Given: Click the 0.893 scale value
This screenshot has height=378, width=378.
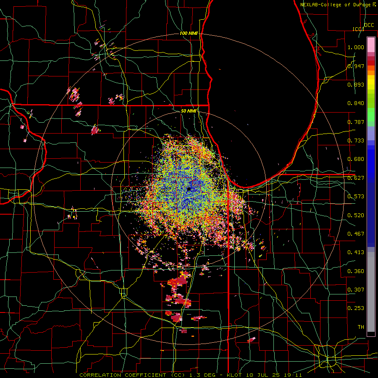Looking at the screenshot, I should [356, 84].
